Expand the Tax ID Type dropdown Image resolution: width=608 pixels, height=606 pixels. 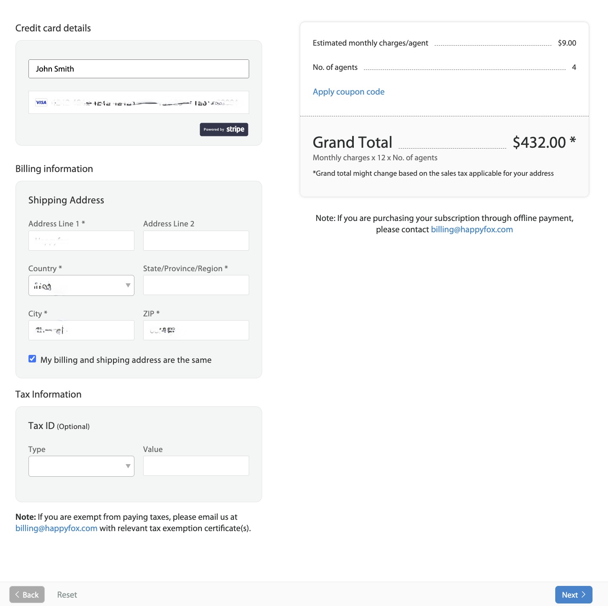81,466
